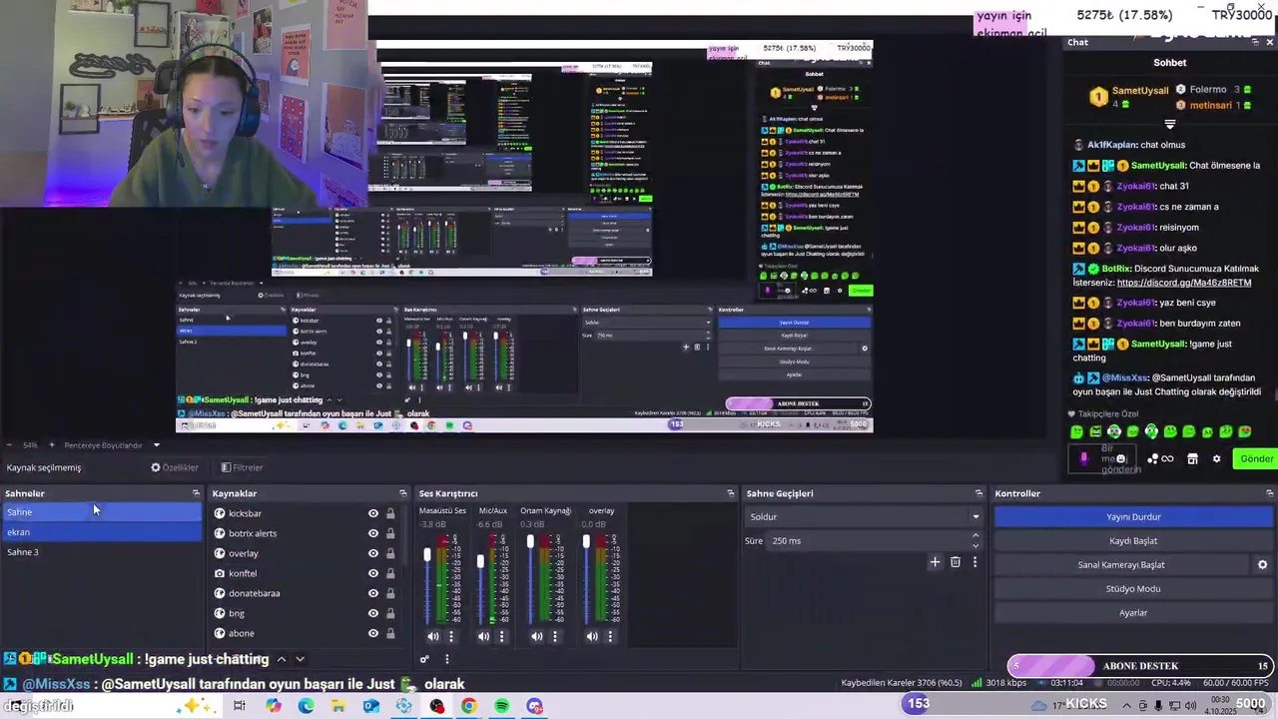The width and height of the screenshot is (1278, 719).
Task: Open the chat shop icon
Action: click(x=1192, y=459)
